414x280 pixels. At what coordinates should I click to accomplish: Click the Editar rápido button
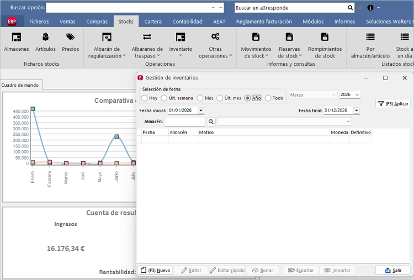tap(227, 270)
